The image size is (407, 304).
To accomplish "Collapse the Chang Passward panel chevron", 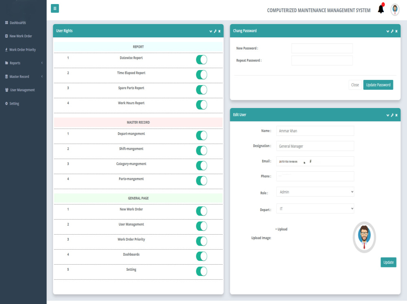I will (x=388, y=31).
